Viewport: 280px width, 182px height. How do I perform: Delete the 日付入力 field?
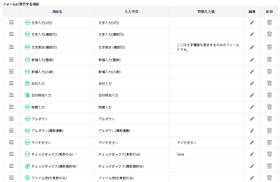[269, 83]
